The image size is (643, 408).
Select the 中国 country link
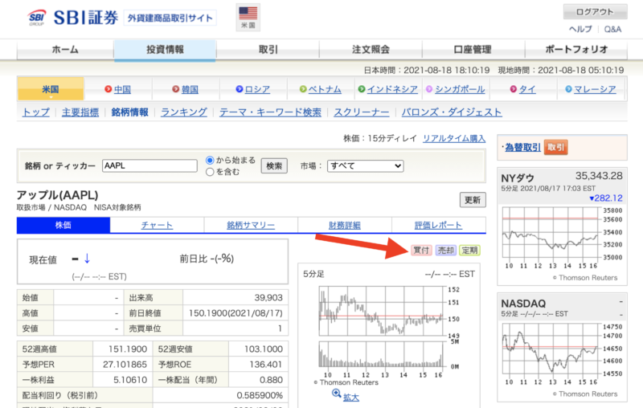pyautogui.click(x=122, y=89)
